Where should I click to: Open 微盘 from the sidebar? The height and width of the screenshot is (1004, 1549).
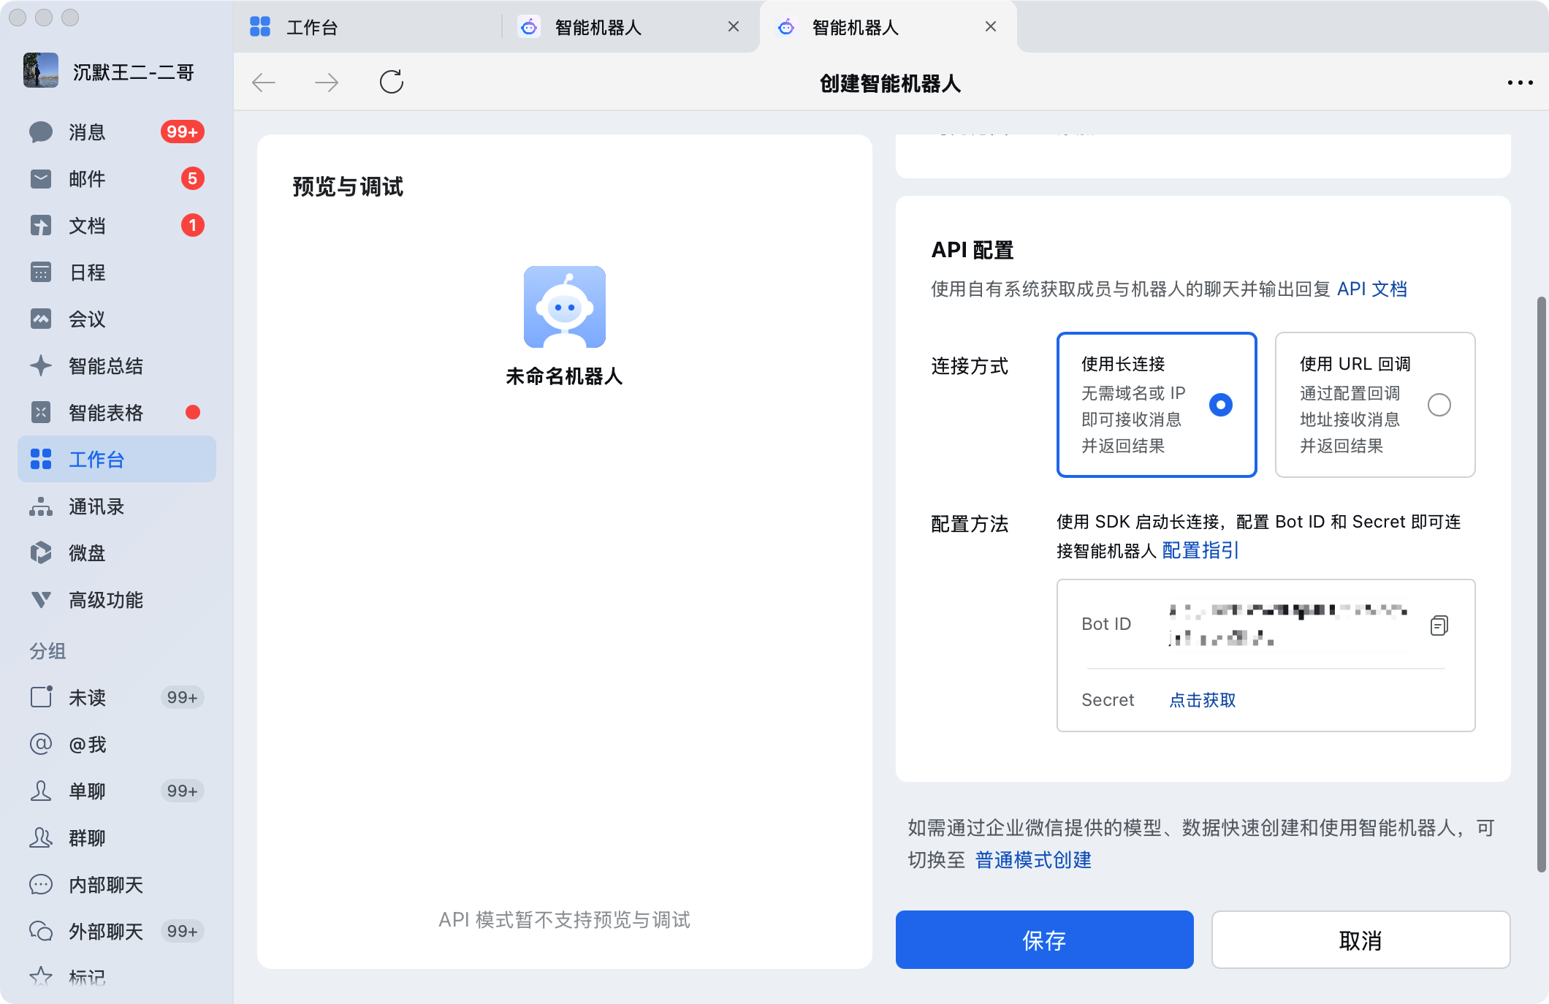88,553
